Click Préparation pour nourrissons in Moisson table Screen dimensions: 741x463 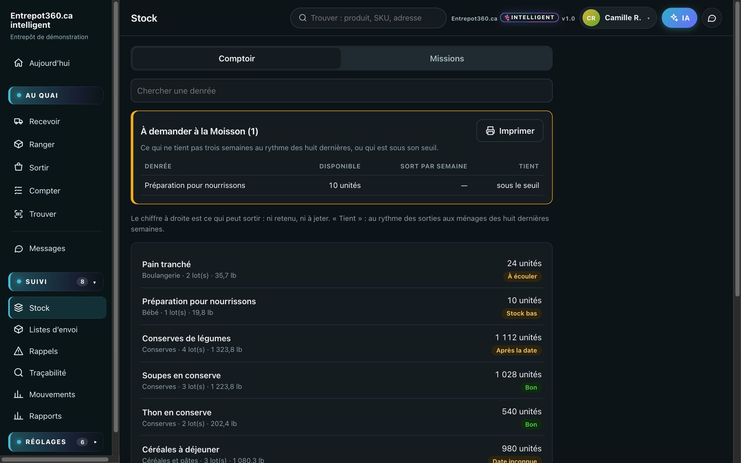[195, 185]
